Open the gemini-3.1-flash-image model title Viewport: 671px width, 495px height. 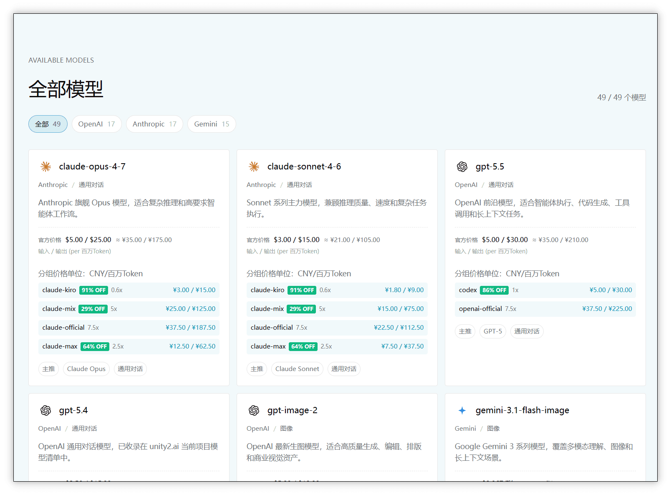coord(522,410)
